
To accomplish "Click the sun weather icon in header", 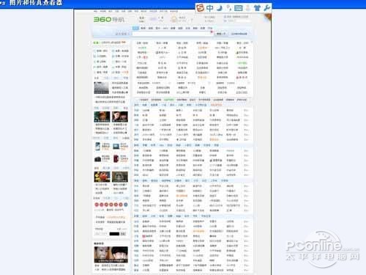I will tap(173, 19).
